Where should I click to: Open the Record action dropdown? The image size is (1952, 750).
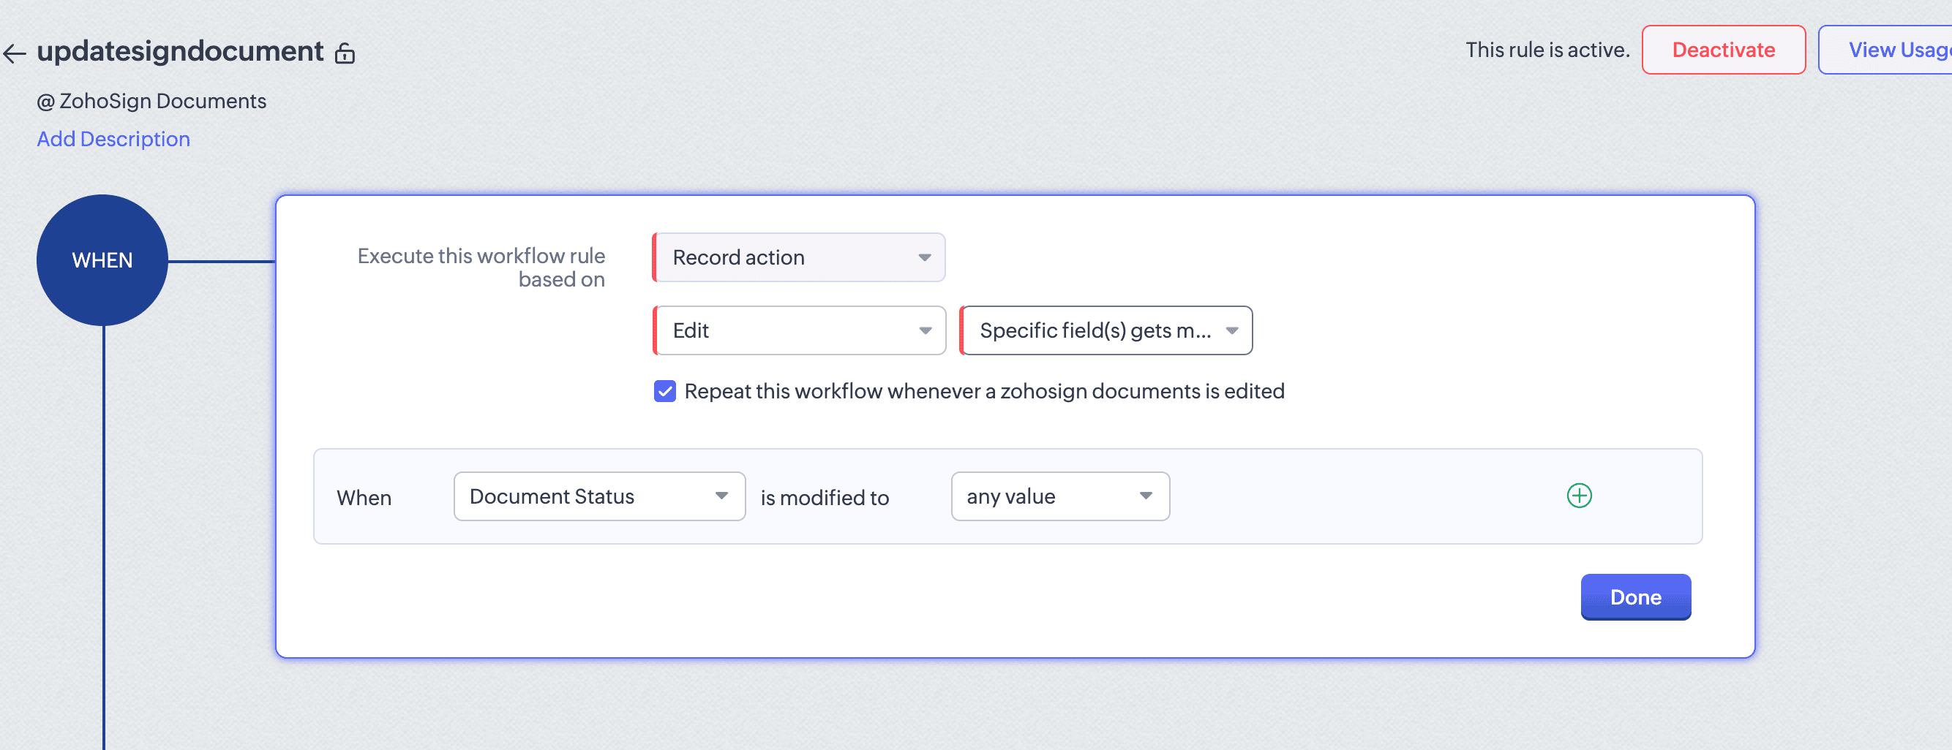coord(799,257)
